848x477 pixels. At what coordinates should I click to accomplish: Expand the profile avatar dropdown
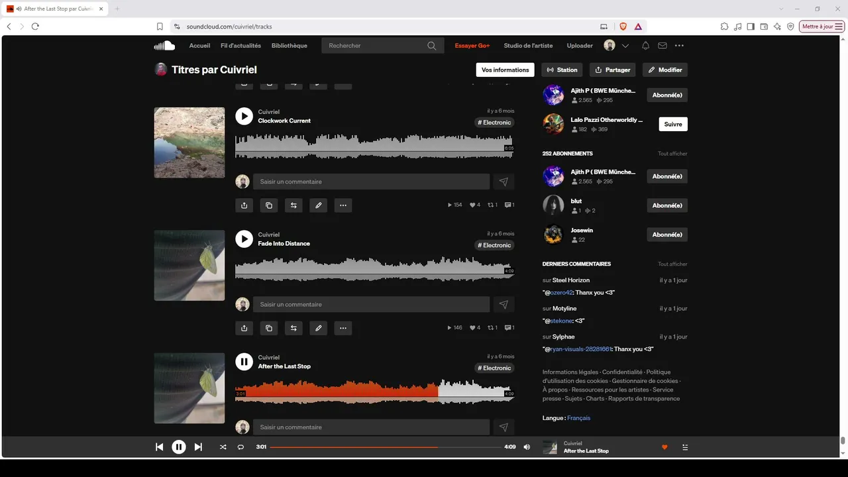[x=625, y=46]
